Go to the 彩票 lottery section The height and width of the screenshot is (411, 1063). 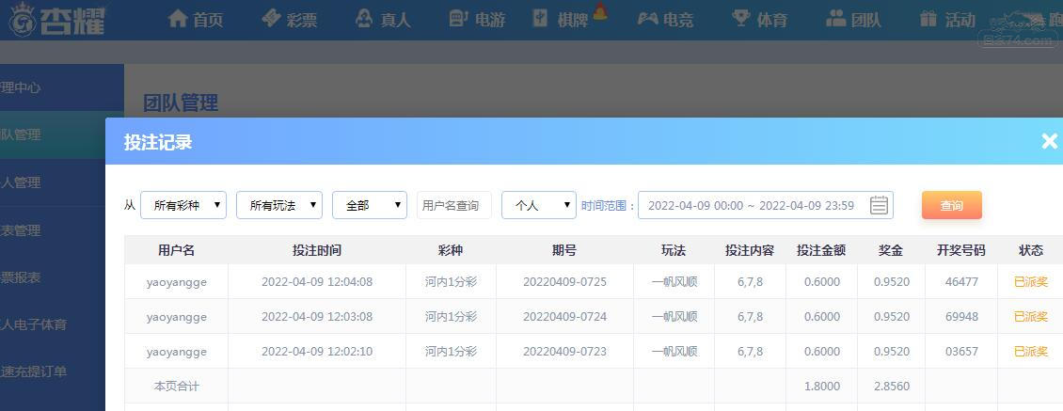[x=290, y=19]
